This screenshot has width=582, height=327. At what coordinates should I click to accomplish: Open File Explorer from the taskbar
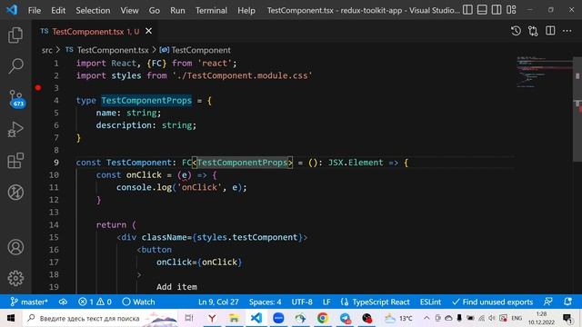[x=234, y=318]
